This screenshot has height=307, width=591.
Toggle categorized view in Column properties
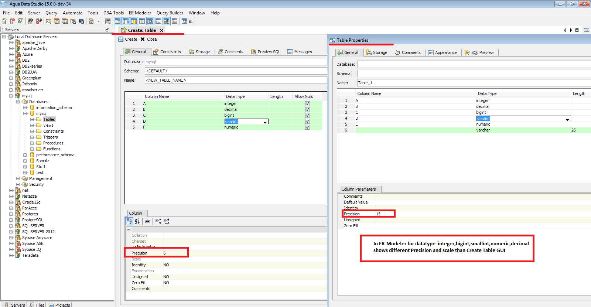[129, 221]
